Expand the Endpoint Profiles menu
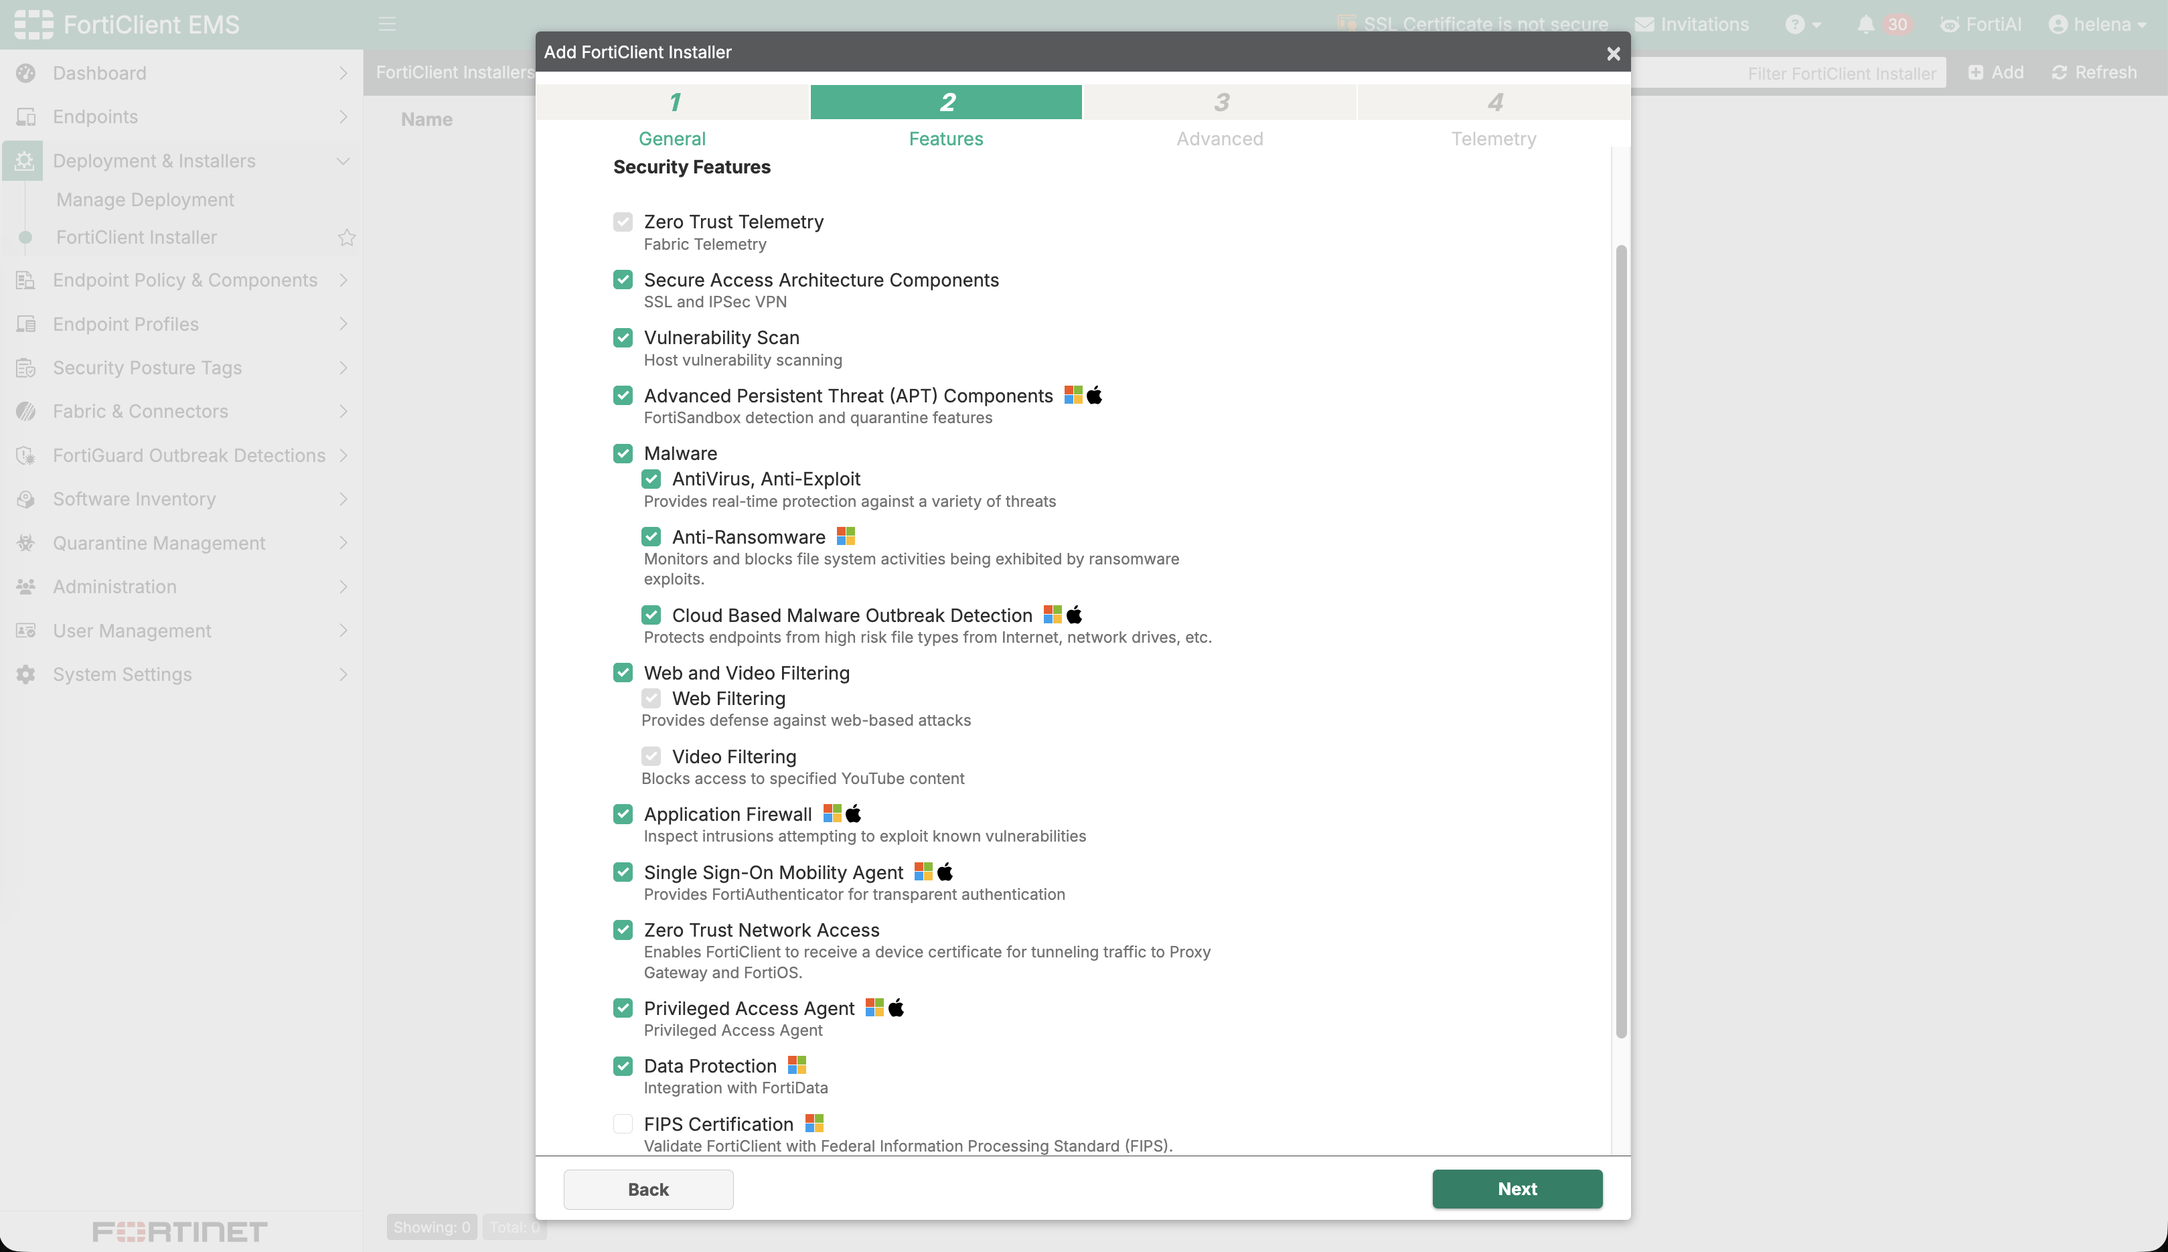This screenshot has height=1252, width=2168. (181, 324)
